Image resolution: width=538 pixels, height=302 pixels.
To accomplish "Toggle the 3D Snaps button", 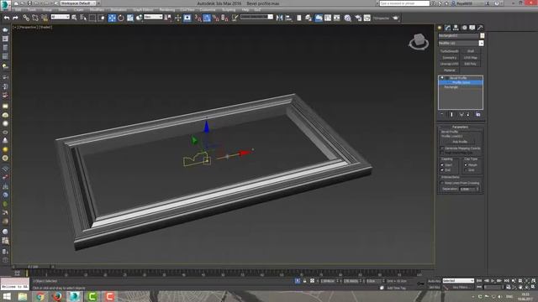I will click(198, 18).
